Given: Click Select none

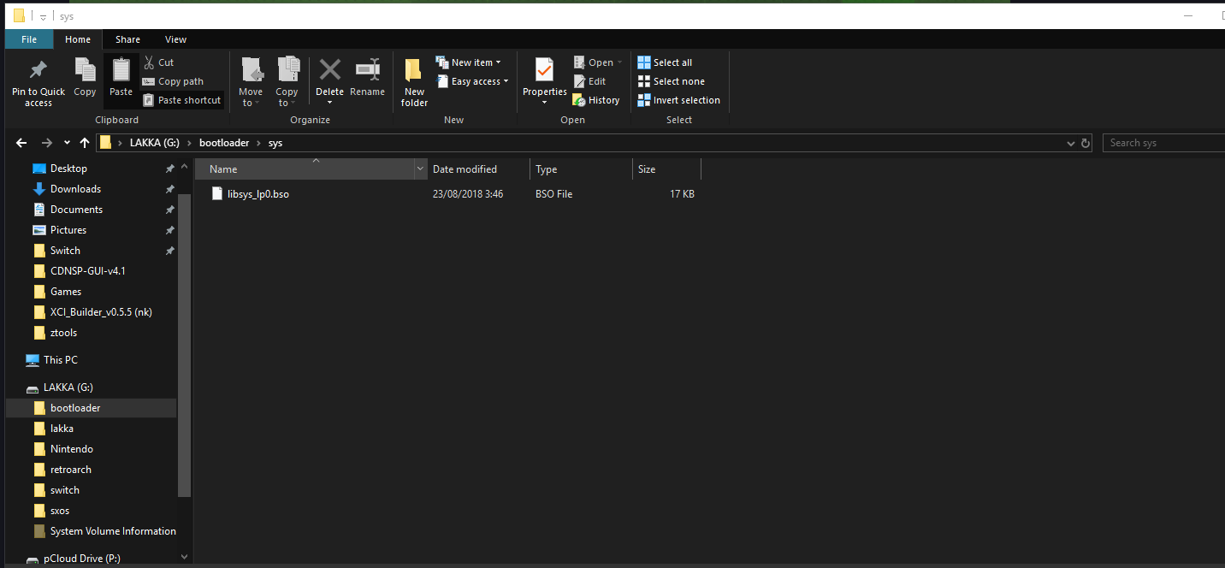Looking at the screenshot, I should click(672, 81).
